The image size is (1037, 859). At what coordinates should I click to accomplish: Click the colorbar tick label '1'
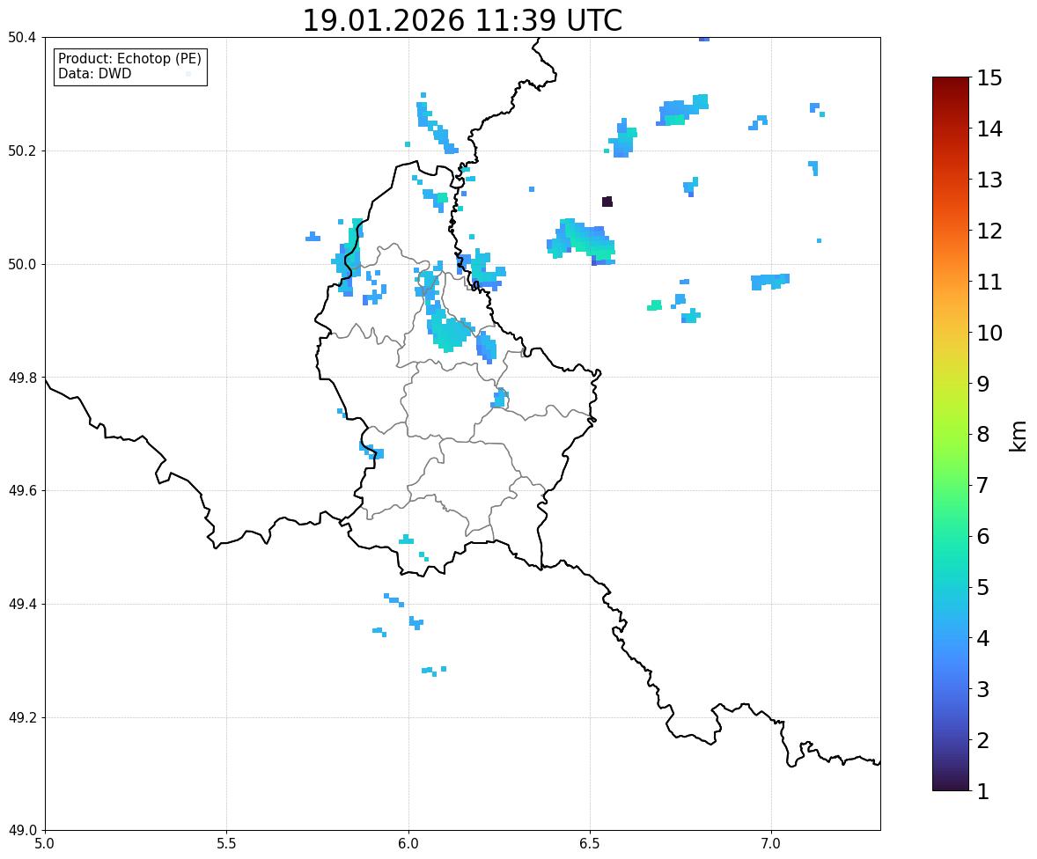pos(983,791)
